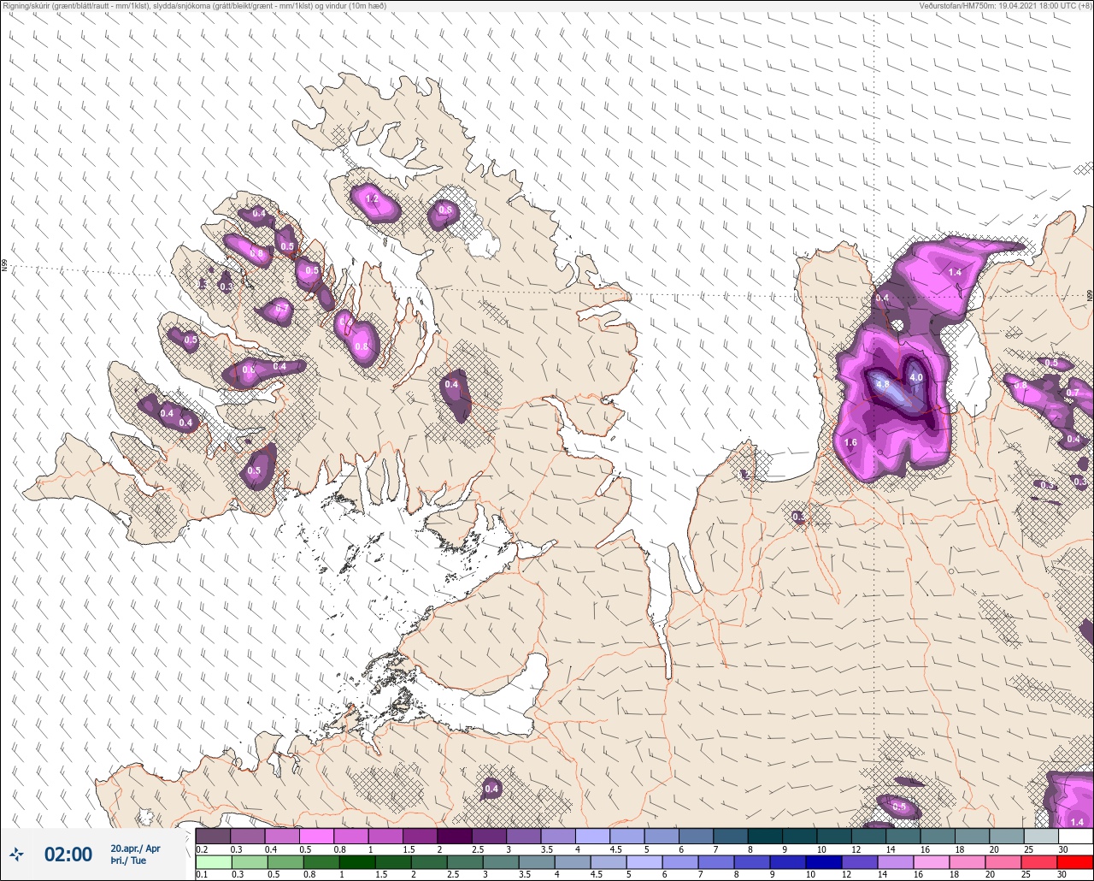Select the pale green first swatch, lower legend
This screenshot has height=881, width=1094.
pyautogui.click(x=213, y=861)
